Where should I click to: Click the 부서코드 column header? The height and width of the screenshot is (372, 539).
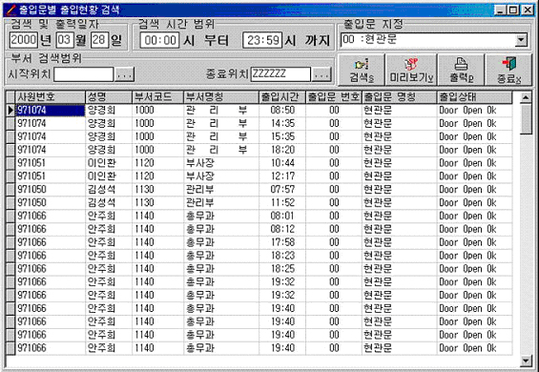click(157, 97)
